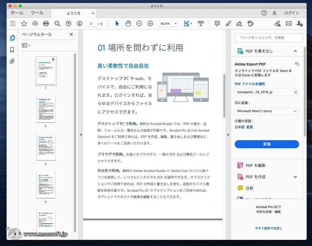Click the thumbnail panel scrollbar
The width and height of the screenshot is (312, 246).
click(75, 143)
